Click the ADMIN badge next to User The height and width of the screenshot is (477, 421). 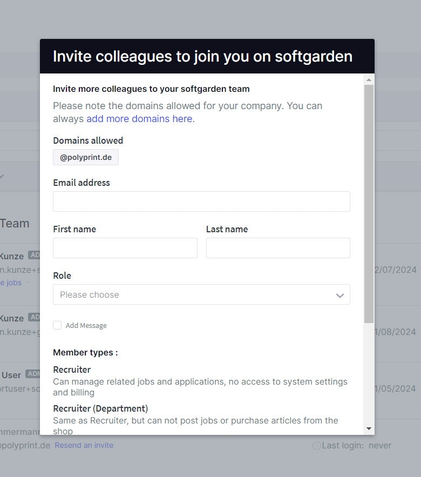click(x=32, y=374)
